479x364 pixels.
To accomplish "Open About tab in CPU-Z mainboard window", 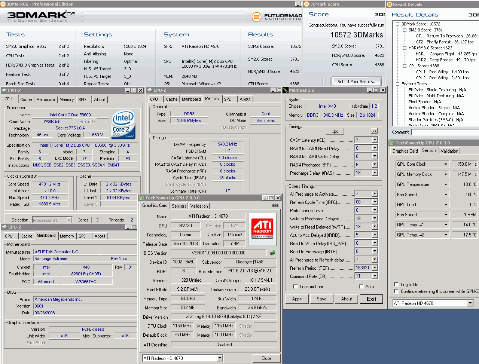I will (100, 236).
